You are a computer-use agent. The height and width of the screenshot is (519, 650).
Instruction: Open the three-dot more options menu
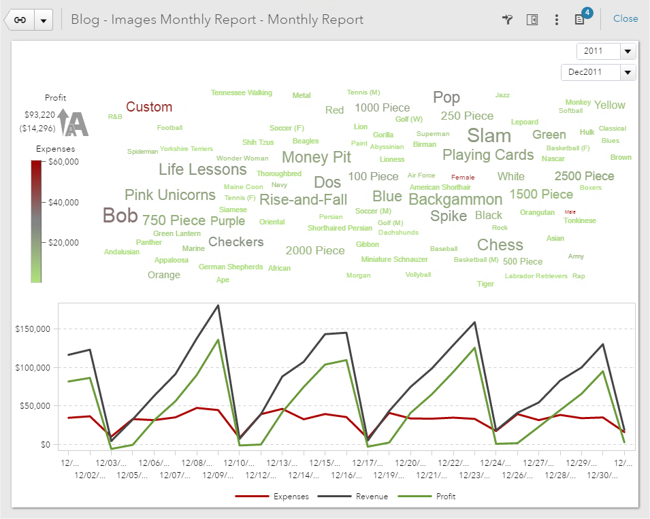coord(557,20)
